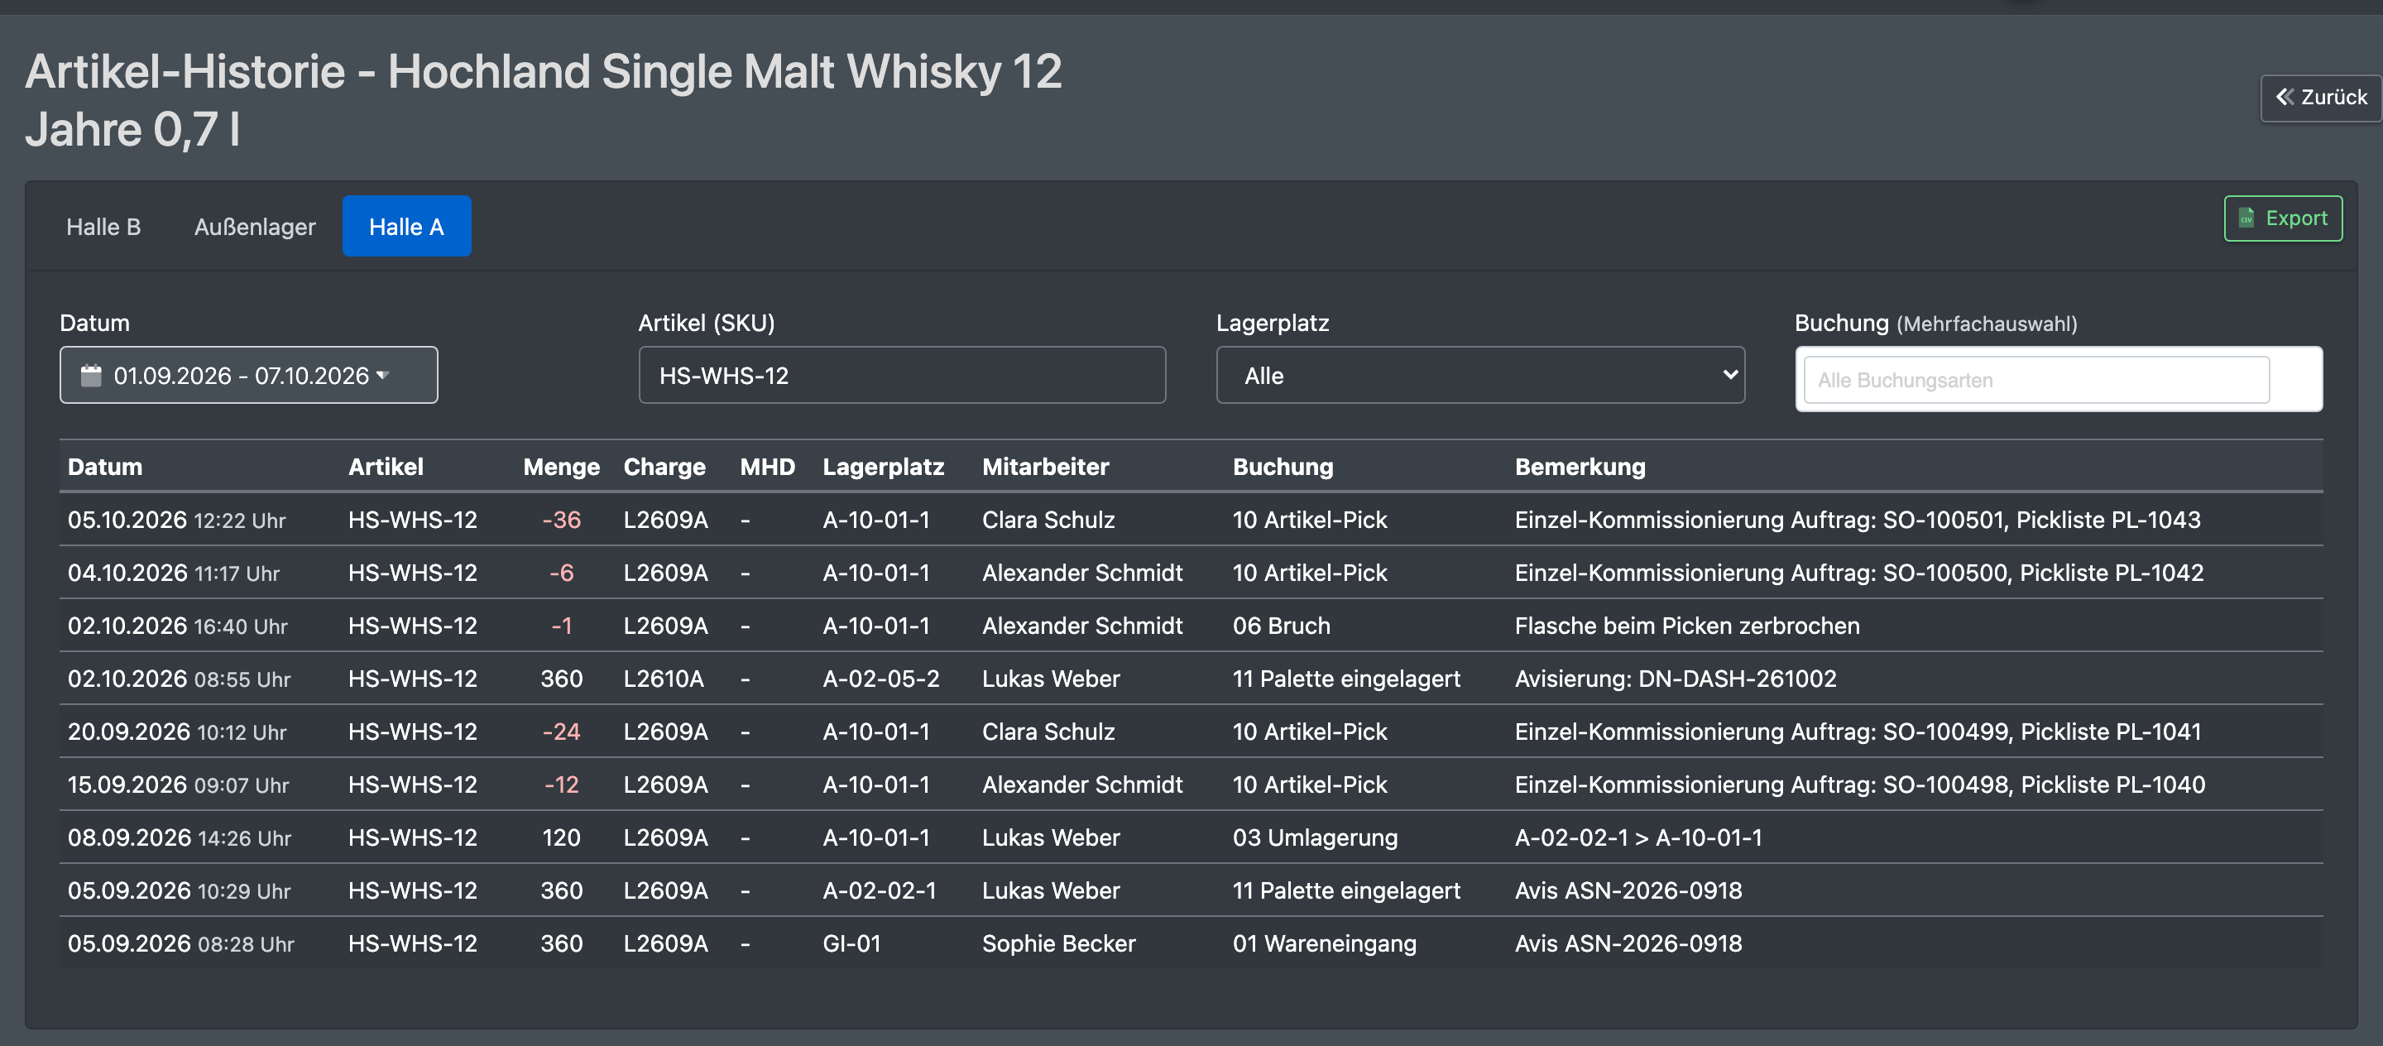Focus the Artikel (SKU) input field

[x=902, y=376]
